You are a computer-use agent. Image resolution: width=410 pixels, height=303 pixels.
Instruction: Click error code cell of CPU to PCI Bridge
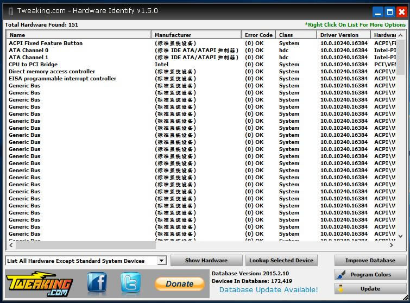click(254, 64)
